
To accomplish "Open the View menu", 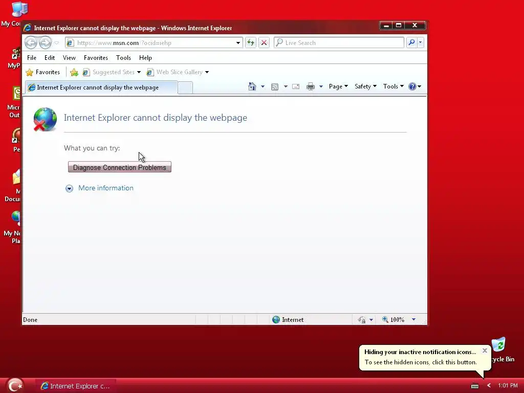I will point(69,57).
